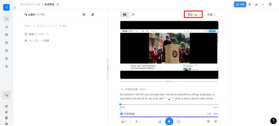Open the notes panel icon in the header
The width and height of the screenshot is (279, 126).
(x=270, y=4)
